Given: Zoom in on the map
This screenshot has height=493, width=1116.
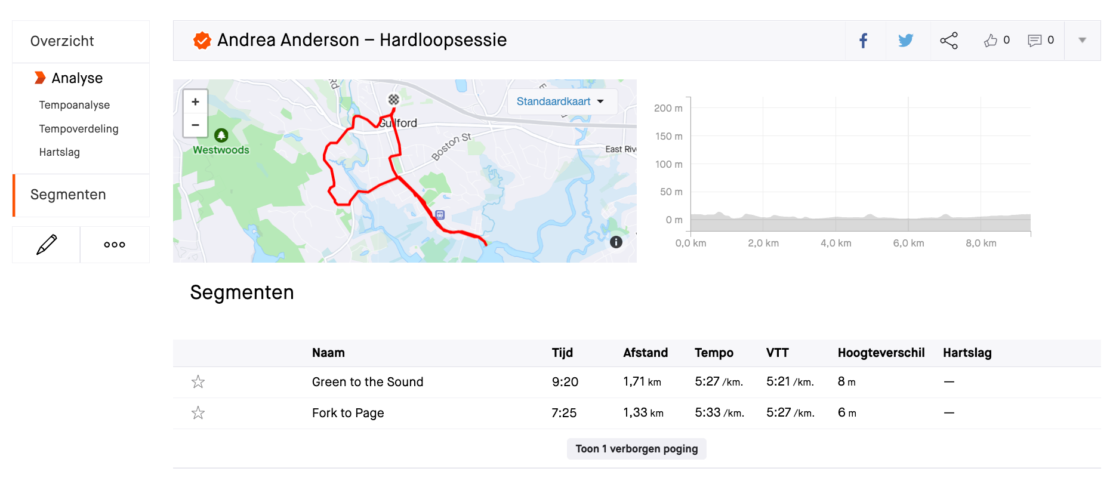Looking at the screenshot, I should pos(195,102).
